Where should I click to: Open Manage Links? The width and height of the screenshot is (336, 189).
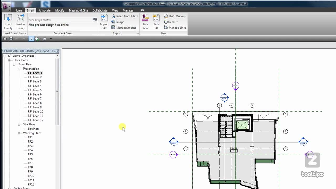pyautogui.click(x=175, y=28)
